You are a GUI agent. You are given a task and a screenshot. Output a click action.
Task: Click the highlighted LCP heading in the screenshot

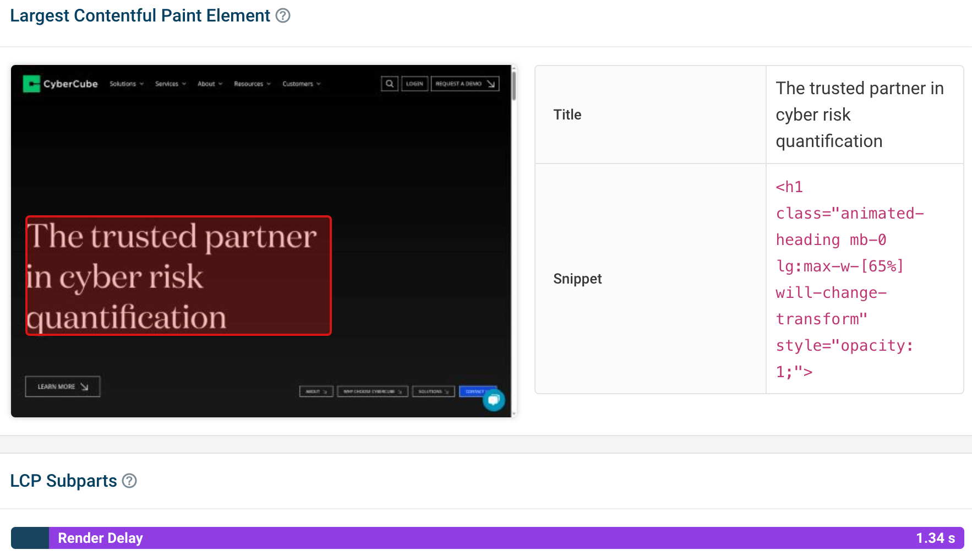coord(178,275)
